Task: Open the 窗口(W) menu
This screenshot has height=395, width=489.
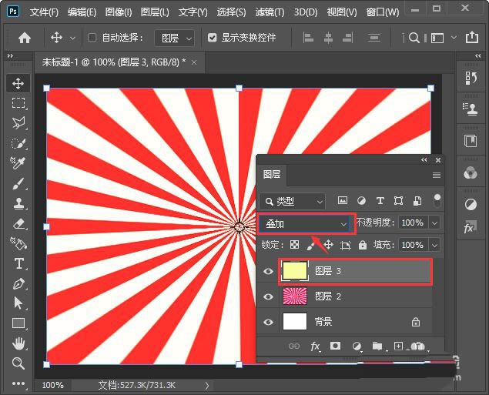Action: [x=383, y=12]
